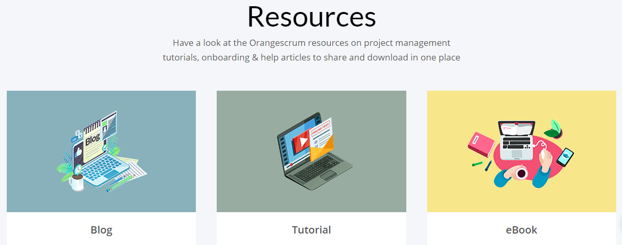Click the smartphone icon in eBook illustration
Viewport: 622px width, 245px height.
tap(565, 157)
